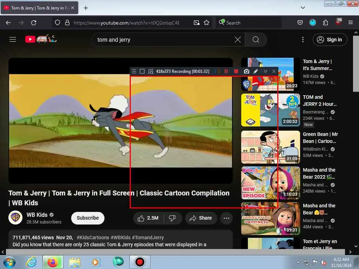
Task: Open Green Bean Mr Bean thumbnail
Action: (x=270, y=147)
